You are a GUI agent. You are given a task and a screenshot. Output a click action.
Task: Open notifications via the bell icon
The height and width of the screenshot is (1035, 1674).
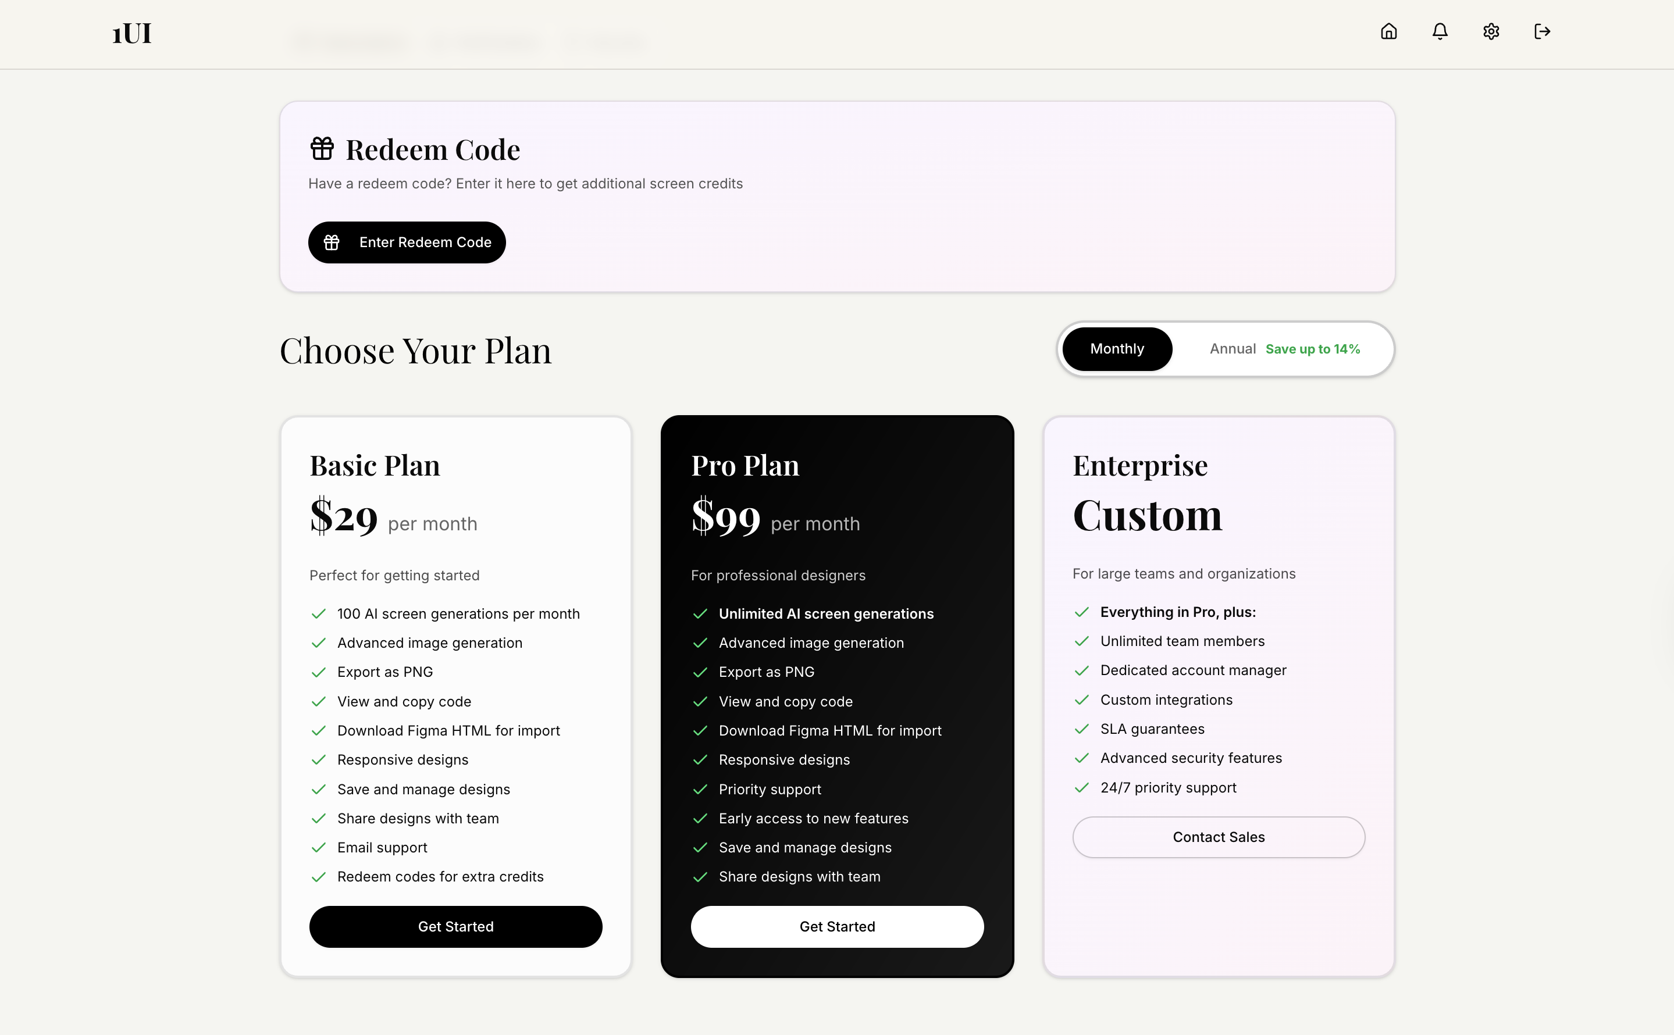tap(1440, 31)
